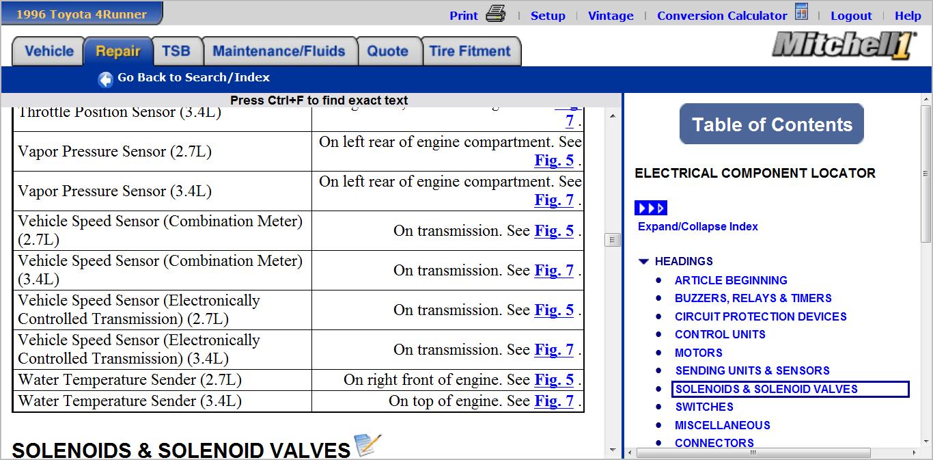Open Fig. 5 for Water Temperature Sender (2.7L)
933x460 pixels.
554,380
